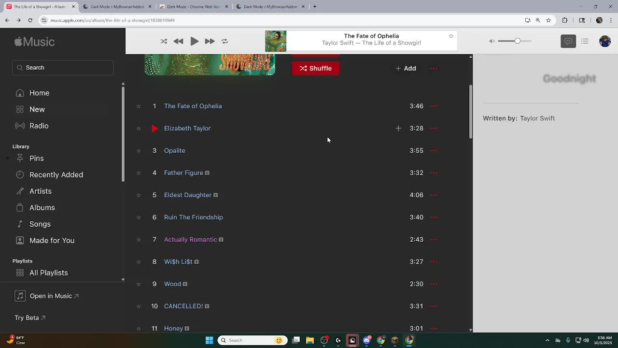Click the now playing album artwork
Viewport: 618px width, 348px height.
tap(276, 42)
